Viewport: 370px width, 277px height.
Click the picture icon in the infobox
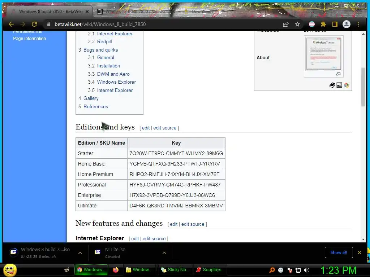click(339, 85)
